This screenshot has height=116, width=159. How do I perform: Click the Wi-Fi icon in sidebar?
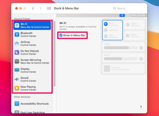tap(17, 26)
